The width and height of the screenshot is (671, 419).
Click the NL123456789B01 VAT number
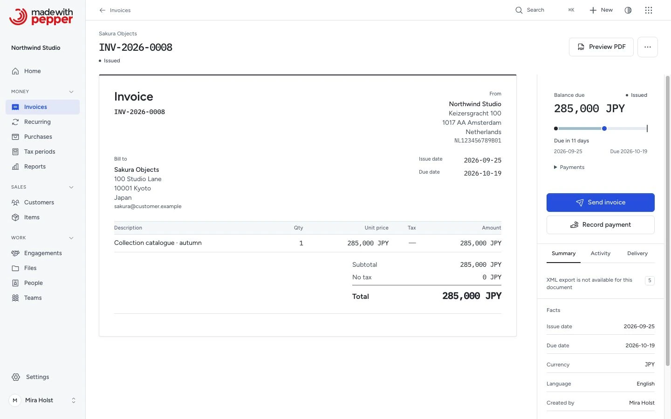coord(478,141)
